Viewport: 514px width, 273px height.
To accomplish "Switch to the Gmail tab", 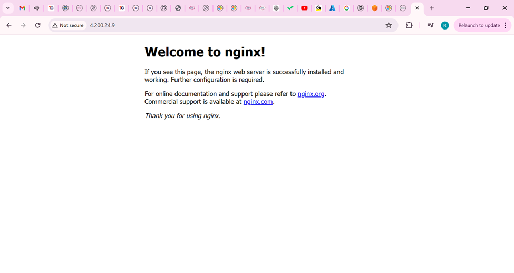I will [22, 8].
